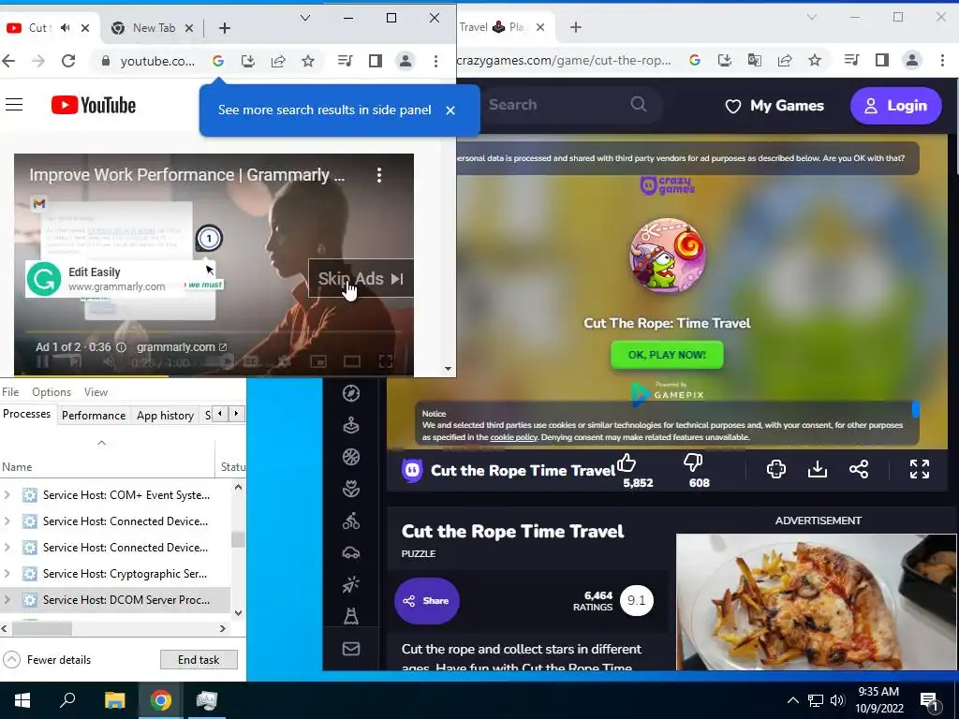Screen dimensions: 959x719
Task: Enter fullscreen for the game
Action: (x=920, y=469)
